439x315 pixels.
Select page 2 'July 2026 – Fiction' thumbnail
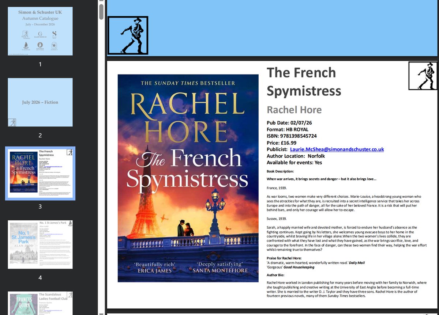tap(40, 102)
